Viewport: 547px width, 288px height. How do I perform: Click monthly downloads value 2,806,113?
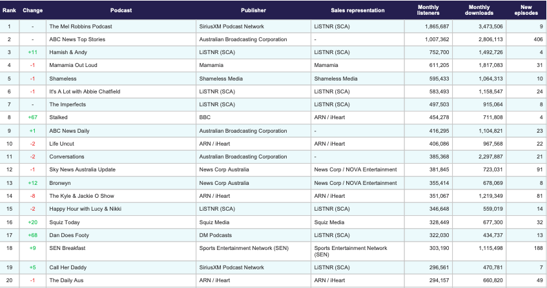tap(490, 39)
